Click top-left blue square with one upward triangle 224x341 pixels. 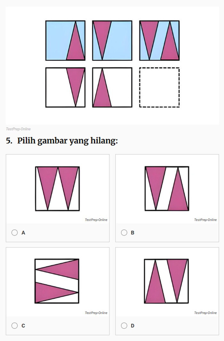pyautogui.click(x=65, y=41)
